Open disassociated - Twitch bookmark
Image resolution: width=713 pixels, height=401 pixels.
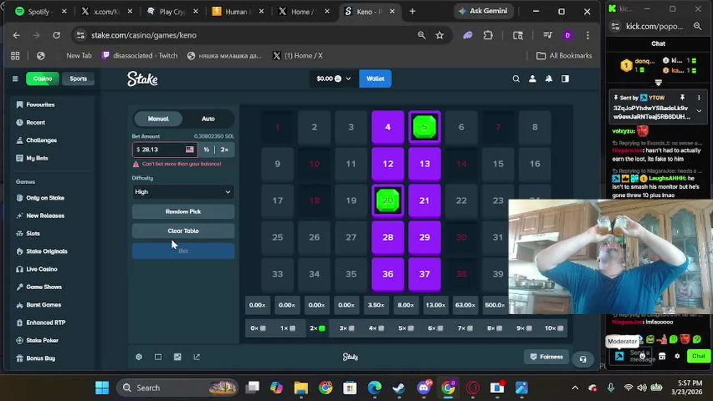(x=140, y=56)
